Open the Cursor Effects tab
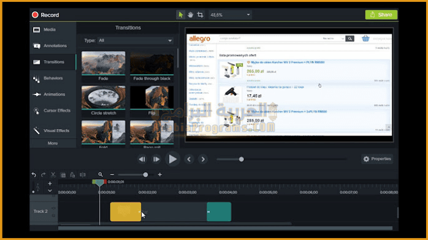428x240 pixels. (x=52, y=111)
